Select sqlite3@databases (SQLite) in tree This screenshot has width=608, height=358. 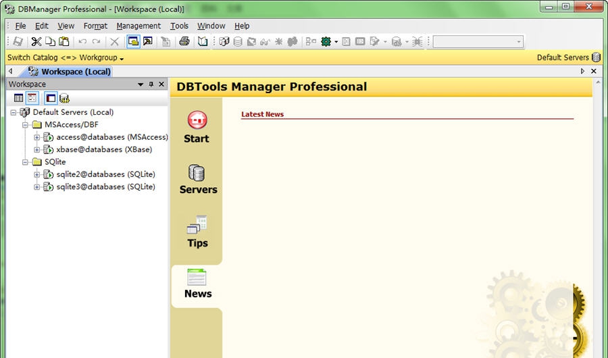coord(105,186)
